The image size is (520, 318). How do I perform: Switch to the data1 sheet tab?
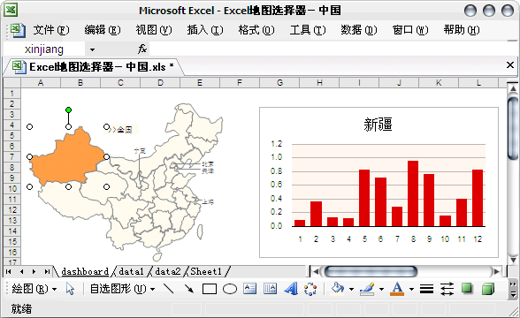pos(131,272)
